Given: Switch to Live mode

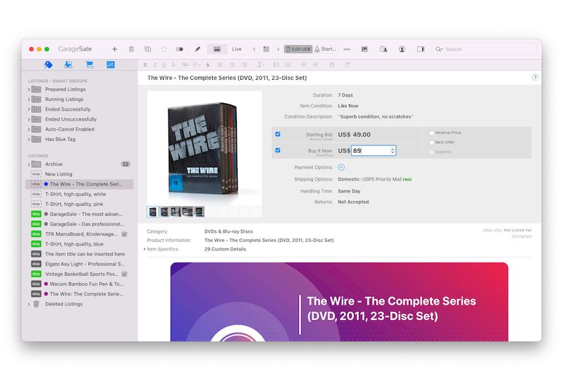Looking at the screenshot, I should (237, 49).
